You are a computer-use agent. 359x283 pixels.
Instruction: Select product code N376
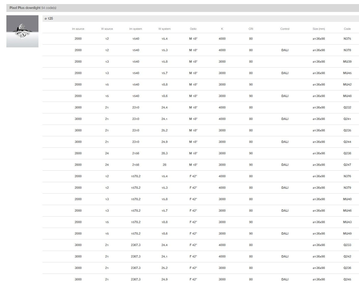click(x=347, y=176)
